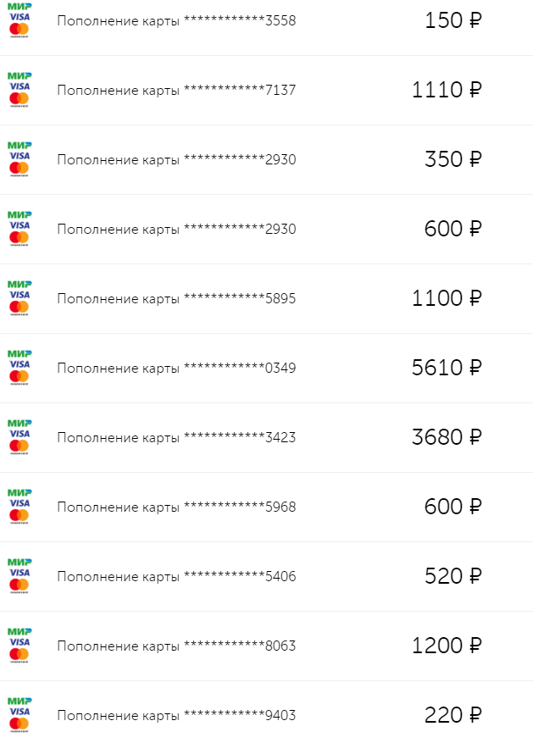
Task: Click the 5610 ₽ amount
Action: pyautogui.click(x=447, y=368)
